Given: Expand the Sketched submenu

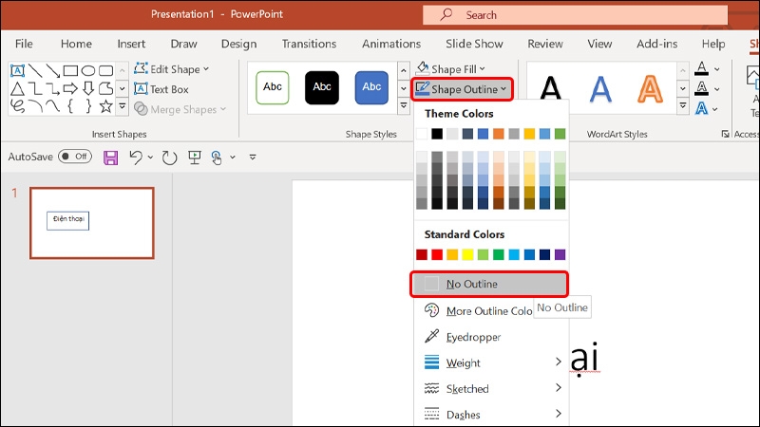Looking at the screenshot, I should pos(491,389).
